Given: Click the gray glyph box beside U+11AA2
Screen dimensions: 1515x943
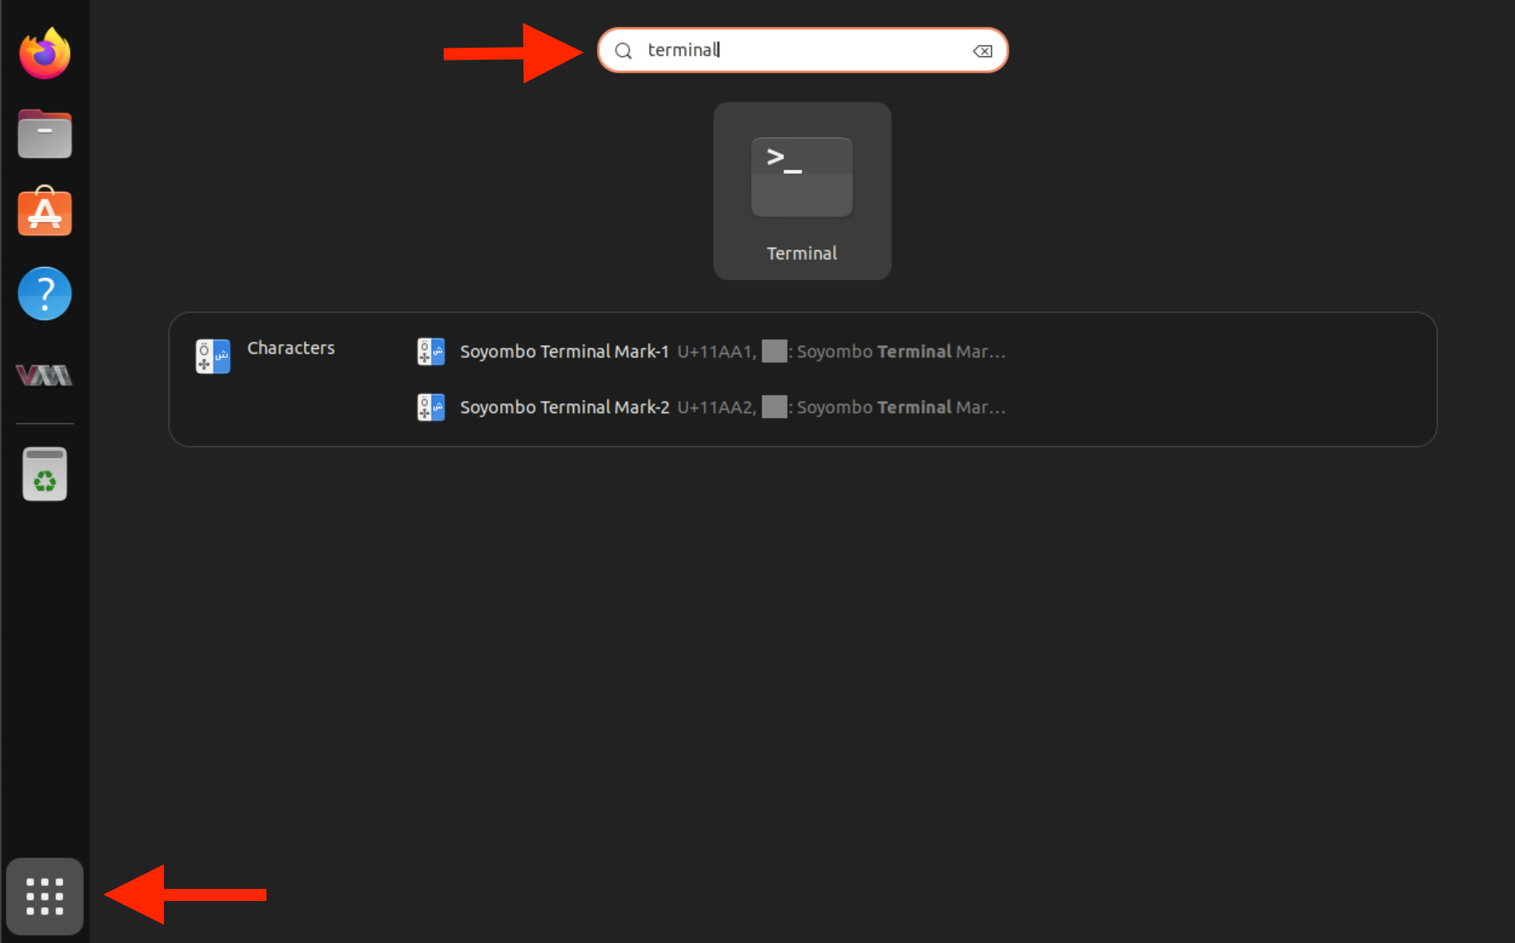Looking at the screenshot, I should pos(774,407).
